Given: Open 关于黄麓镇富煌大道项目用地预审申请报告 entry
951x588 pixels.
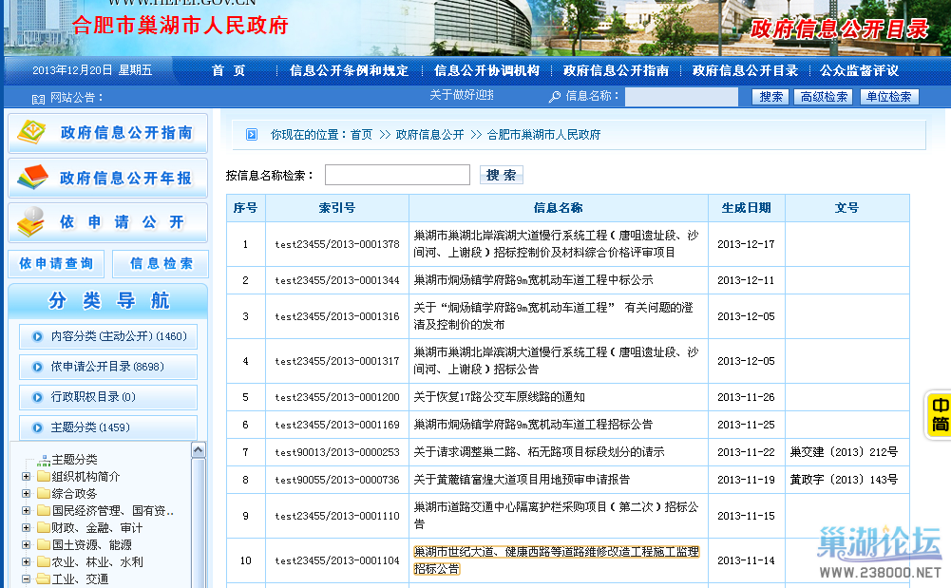Looking at the screenshot, I should pyautogui.click(x=522, y=480).
